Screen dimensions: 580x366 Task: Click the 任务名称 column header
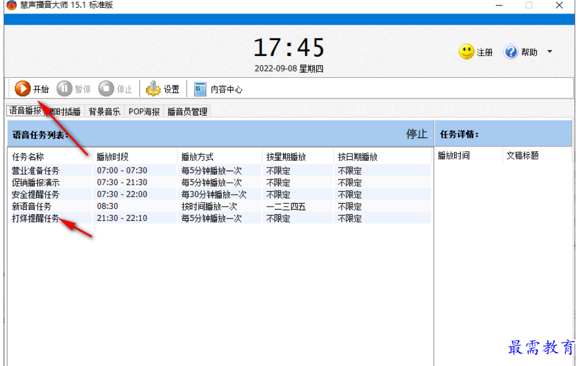point(28,155)
